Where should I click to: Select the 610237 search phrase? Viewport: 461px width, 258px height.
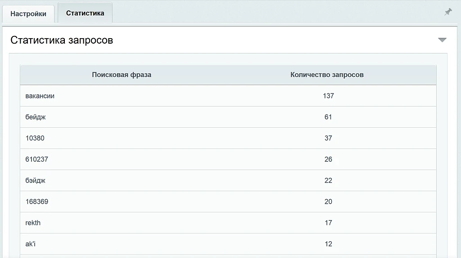pos(36,160)
